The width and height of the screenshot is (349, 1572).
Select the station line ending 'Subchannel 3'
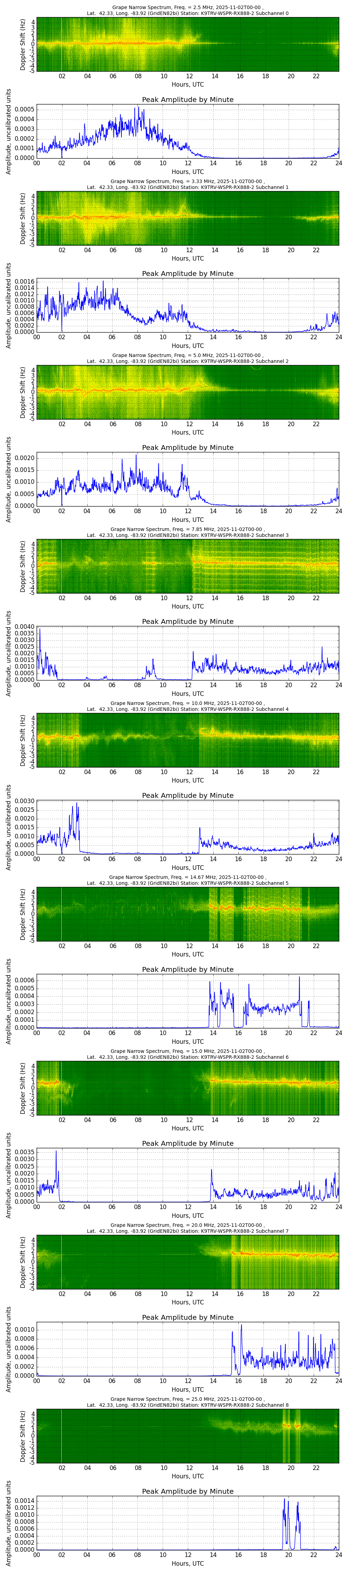click(188, 535)
